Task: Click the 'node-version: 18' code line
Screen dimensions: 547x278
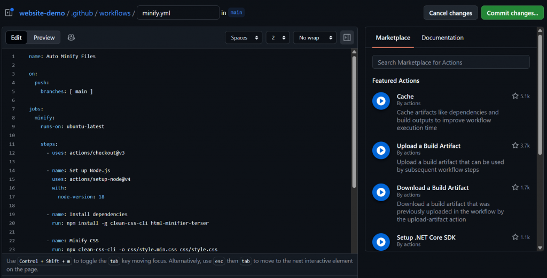Action: (x=81, y=196)
